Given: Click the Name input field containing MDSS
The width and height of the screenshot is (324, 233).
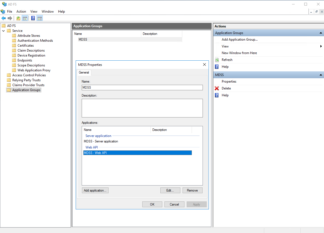Looking at the screenshot, I should (142, 88).
